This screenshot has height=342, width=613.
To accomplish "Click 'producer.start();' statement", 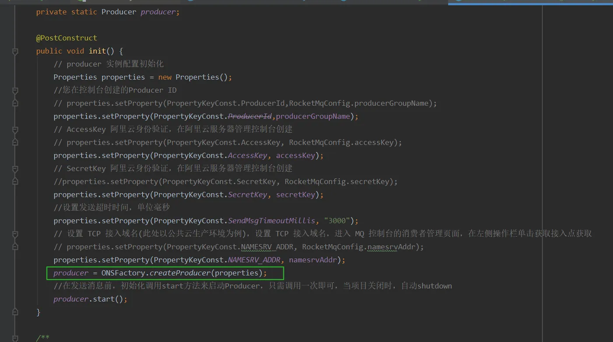I will (91, 299).
